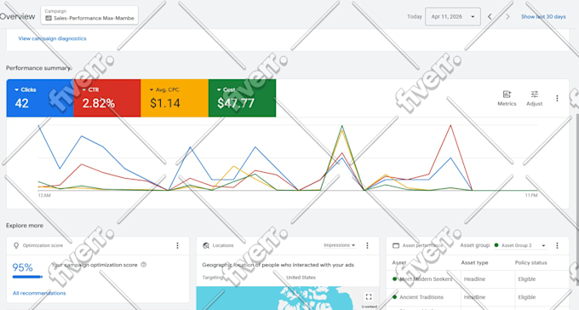Viewport: 579px width, 310px height.
Task: Open the CTR metric dropdown tile
Action: coord(107,98)
